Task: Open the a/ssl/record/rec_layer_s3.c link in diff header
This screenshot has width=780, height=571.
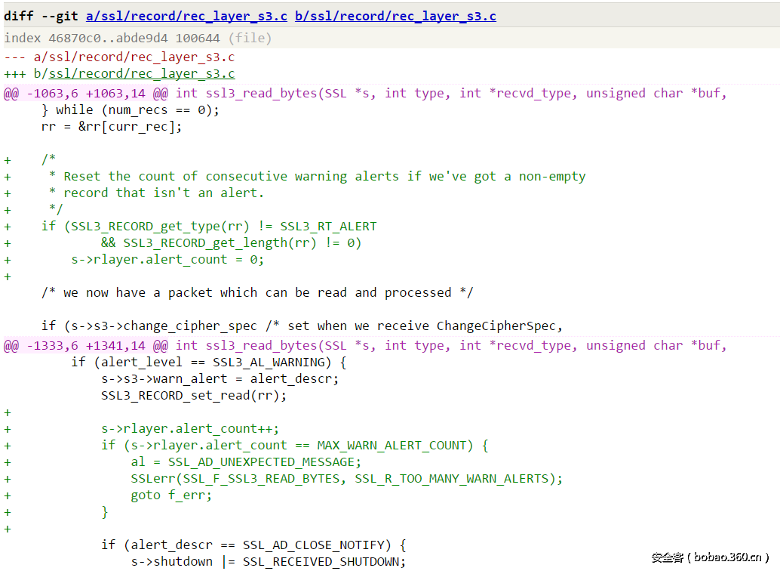Action: 186,16
